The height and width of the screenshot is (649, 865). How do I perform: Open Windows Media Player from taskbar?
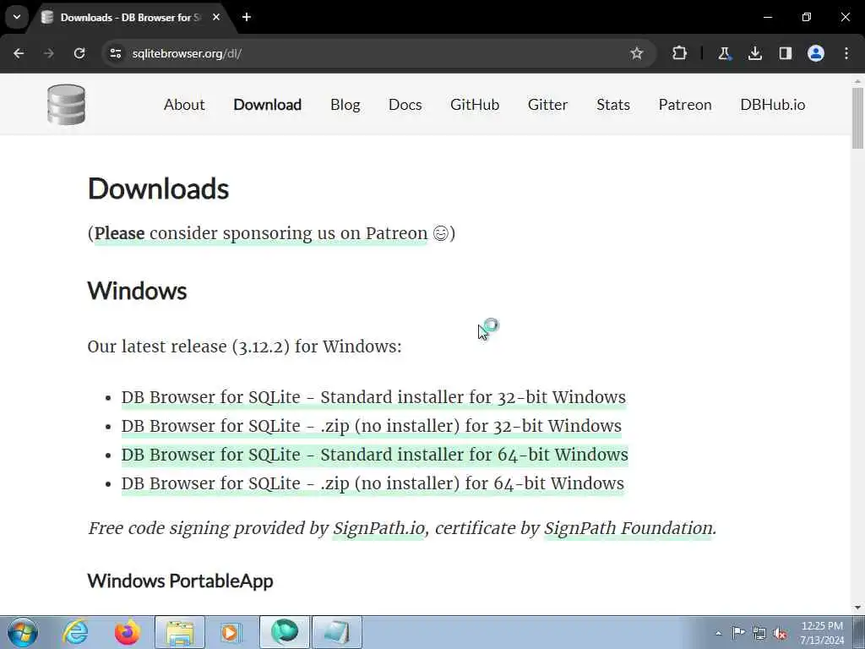click(231, 632)
